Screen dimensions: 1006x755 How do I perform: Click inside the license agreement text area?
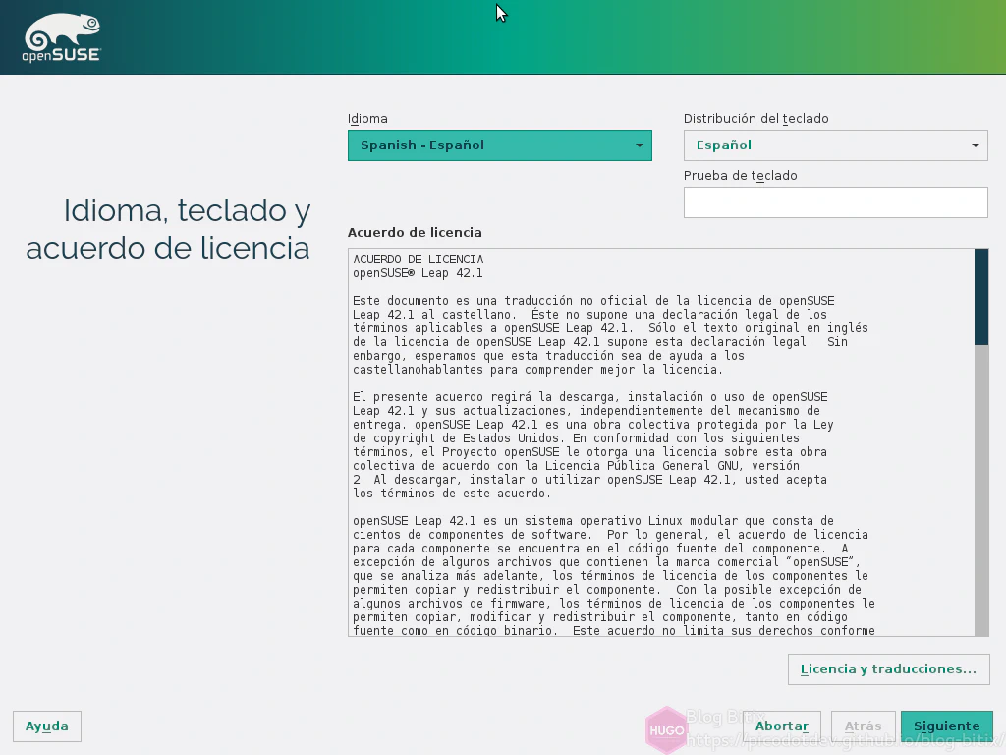(x=660, y=442)
